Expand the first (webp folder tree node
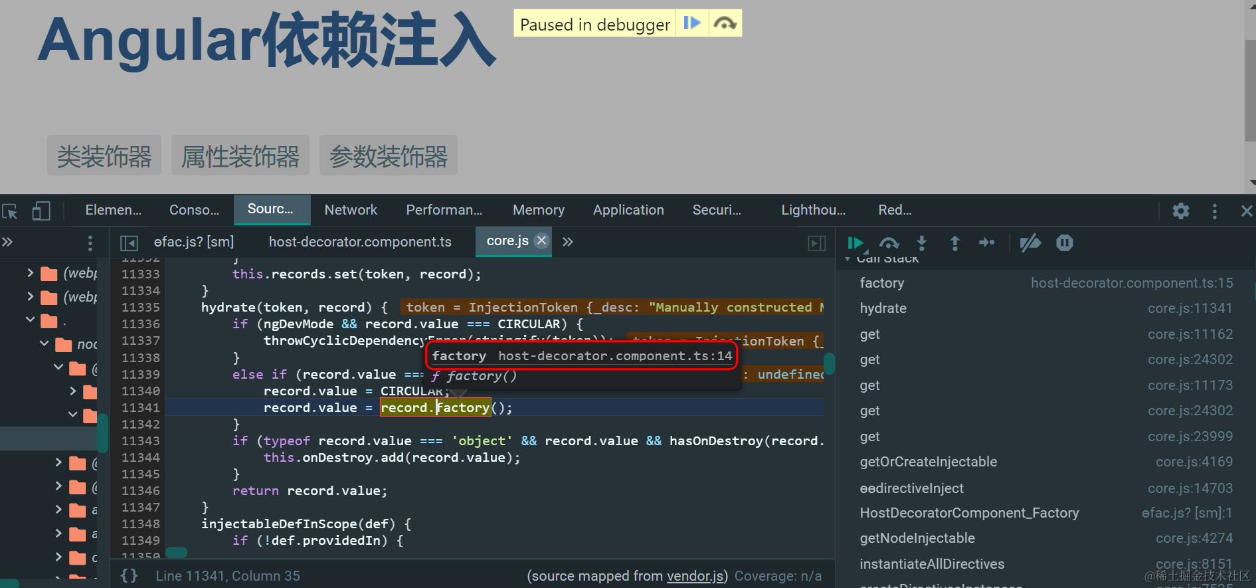The width and height of the screenshot is (1256, 588). (30, 273)
